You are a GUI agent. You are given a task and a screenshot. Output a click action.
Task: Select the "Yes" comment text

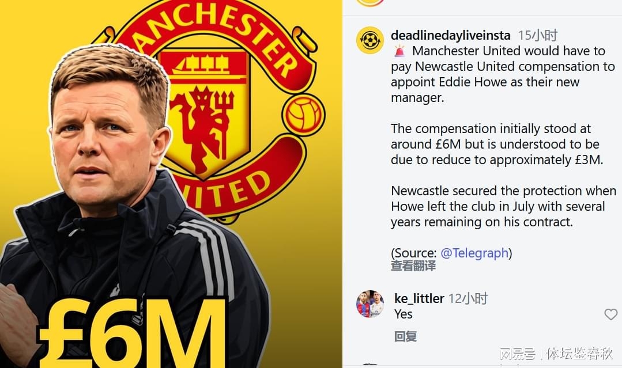403,314
